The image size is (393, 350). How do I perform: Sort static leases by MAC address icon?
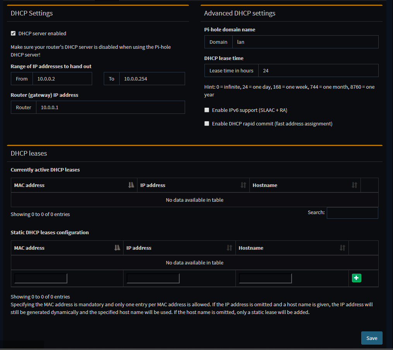pos(117,248)
